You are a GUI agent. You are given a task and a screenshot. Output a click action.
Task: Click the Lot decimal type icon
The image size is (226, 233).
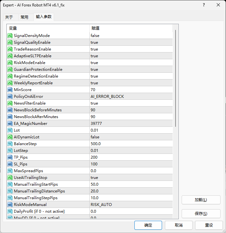[x=10, y=130]
